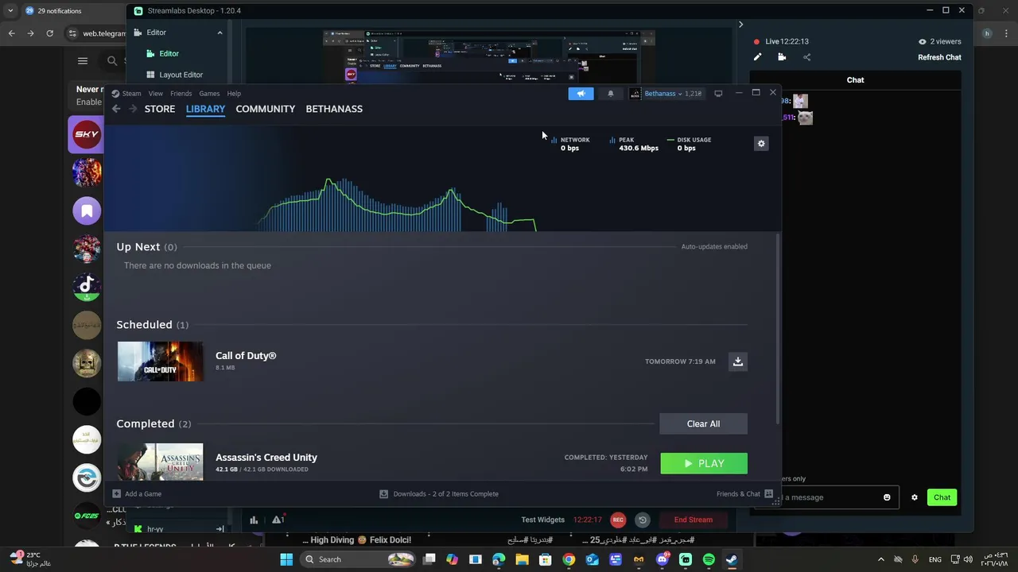The image size is (1018, 572).
Task: Open Saved Messages bookmark chat in Telegram
Action: pyautogui.click(x=87, y=211)
